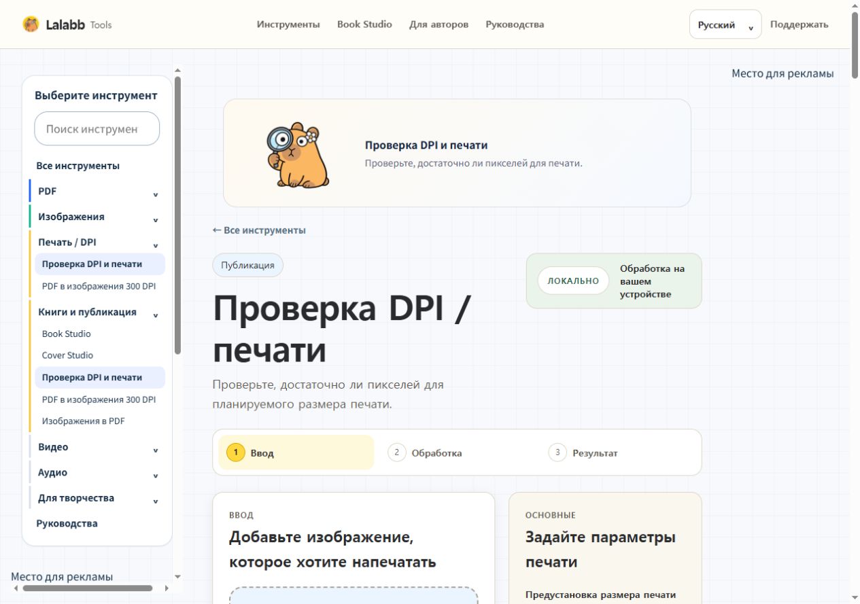
Task: Open Cover Studio in sidebar list
Action: (x=67, y=355)
